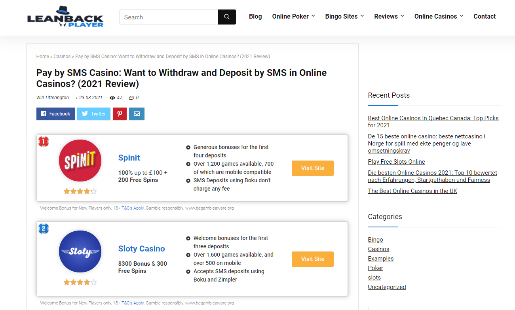
Task: Focus the Search input field
Action: coord(169,17)
